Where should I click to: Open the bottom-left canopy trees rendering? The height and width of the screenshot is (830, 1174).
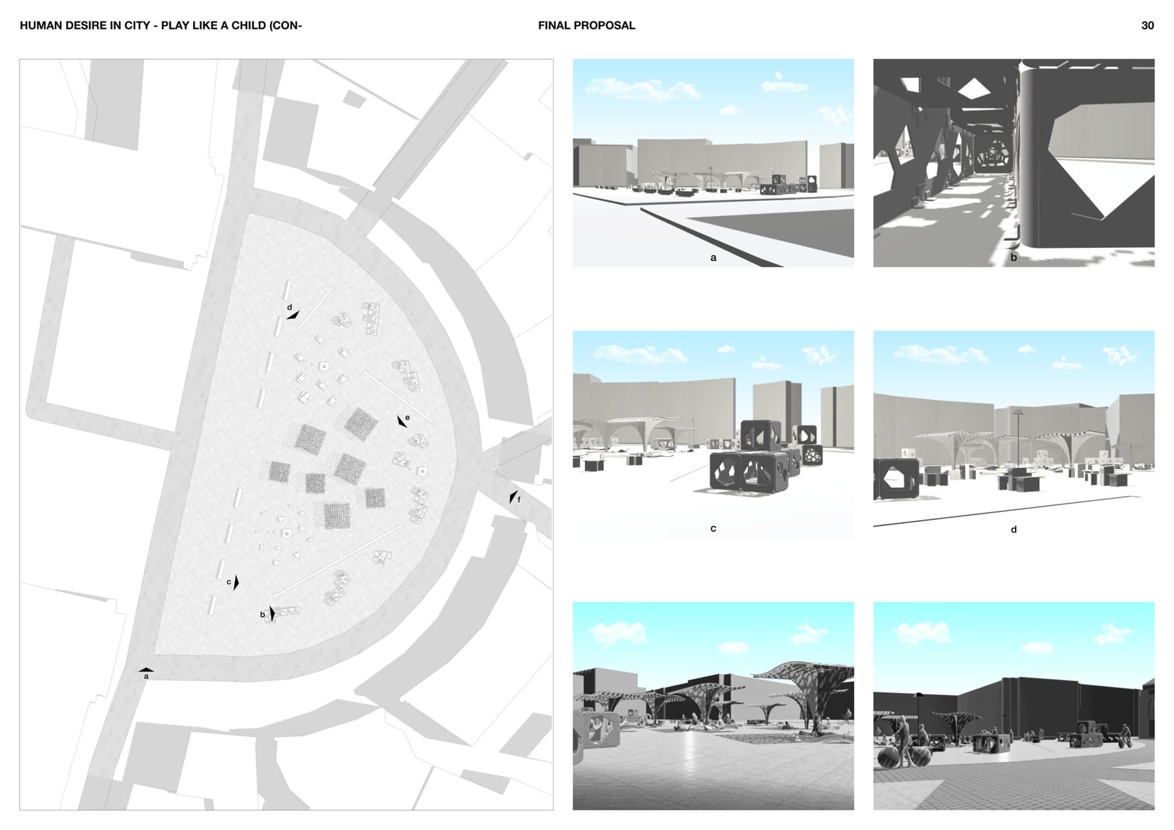coord(713,705)
